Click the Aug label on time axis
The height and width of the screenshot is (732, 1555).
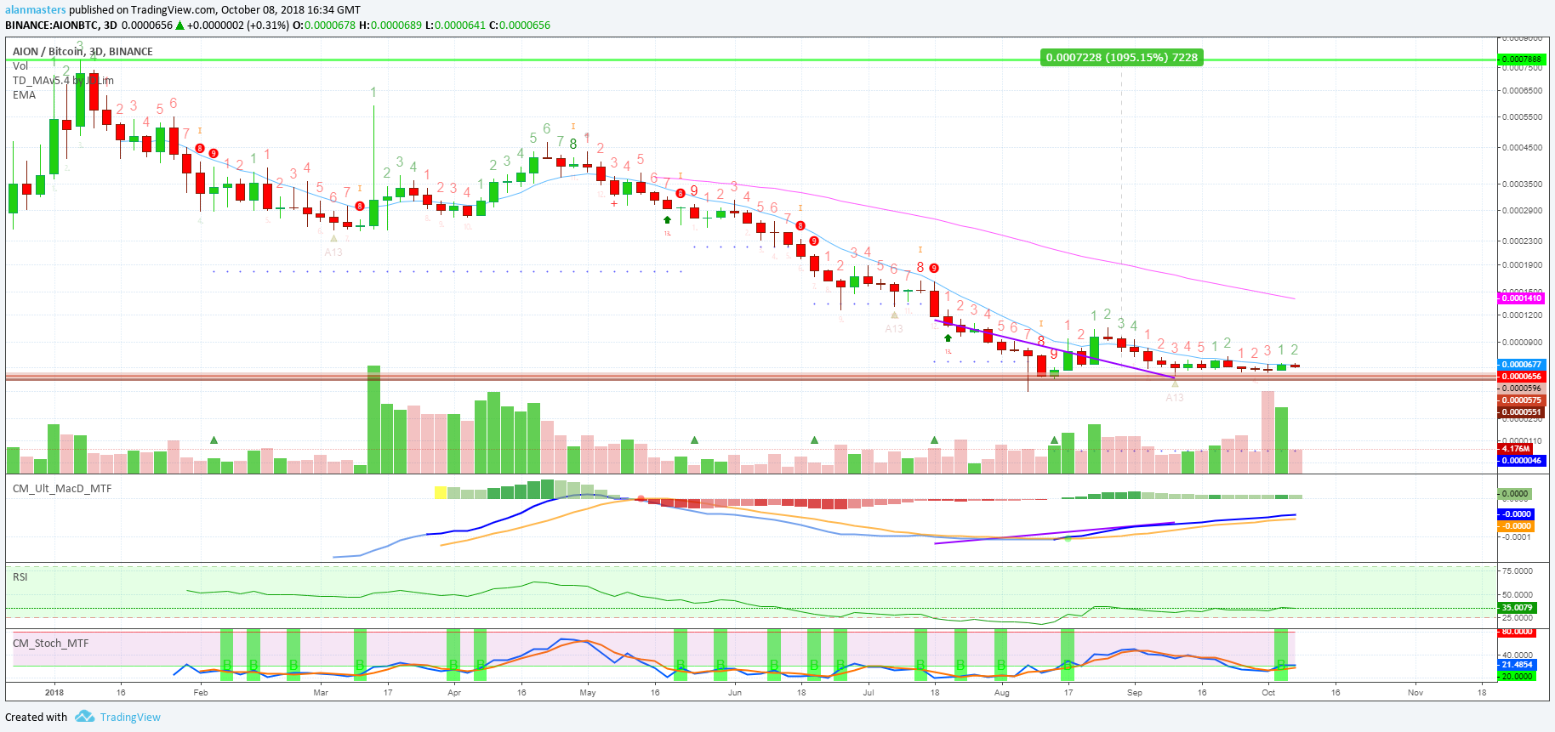(x=1002, y=692)
